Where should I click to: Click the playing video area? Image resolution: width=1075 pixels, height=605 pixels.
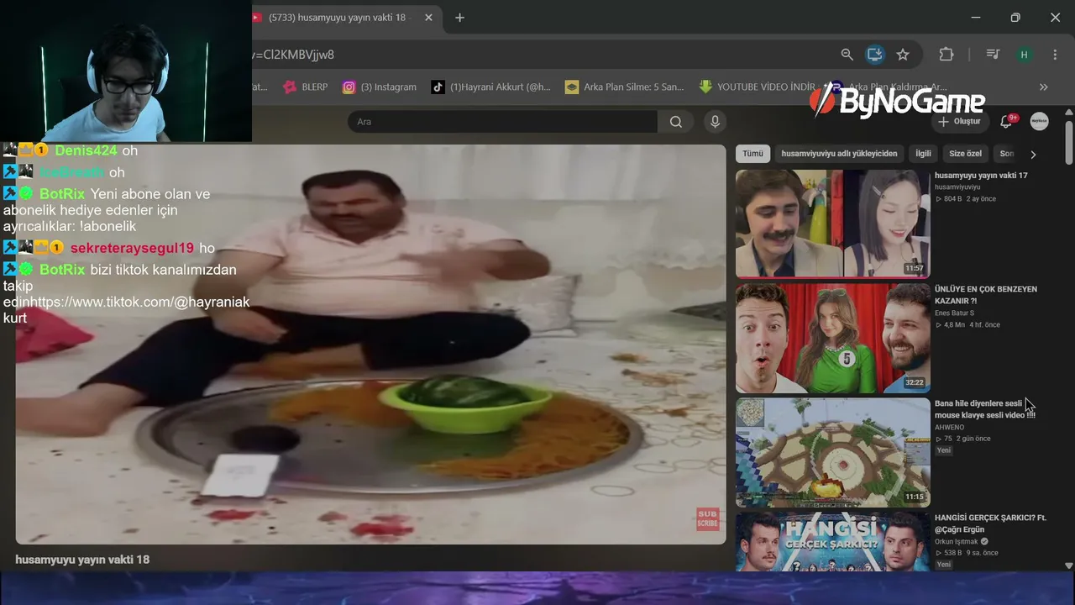[x=370, y=345]
